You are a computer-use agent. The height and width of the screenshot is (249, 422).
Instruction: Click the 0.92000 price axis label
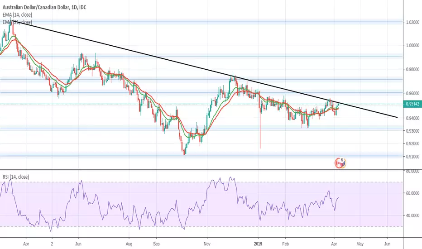412,144
